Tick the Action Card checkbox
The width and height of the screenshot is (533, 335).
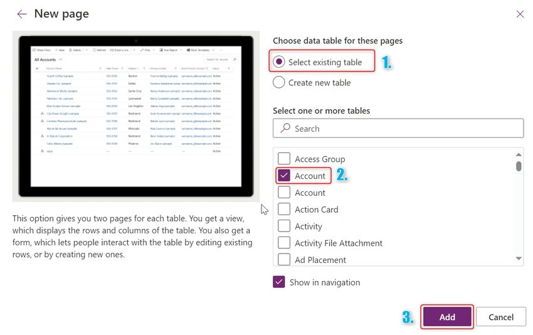pos(284,209)
